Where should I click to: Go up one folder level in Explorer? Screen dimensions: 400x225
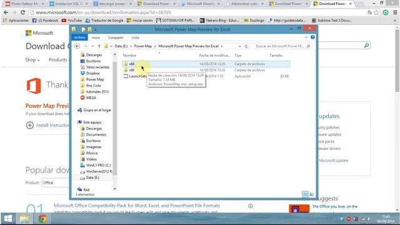(99, 46)
